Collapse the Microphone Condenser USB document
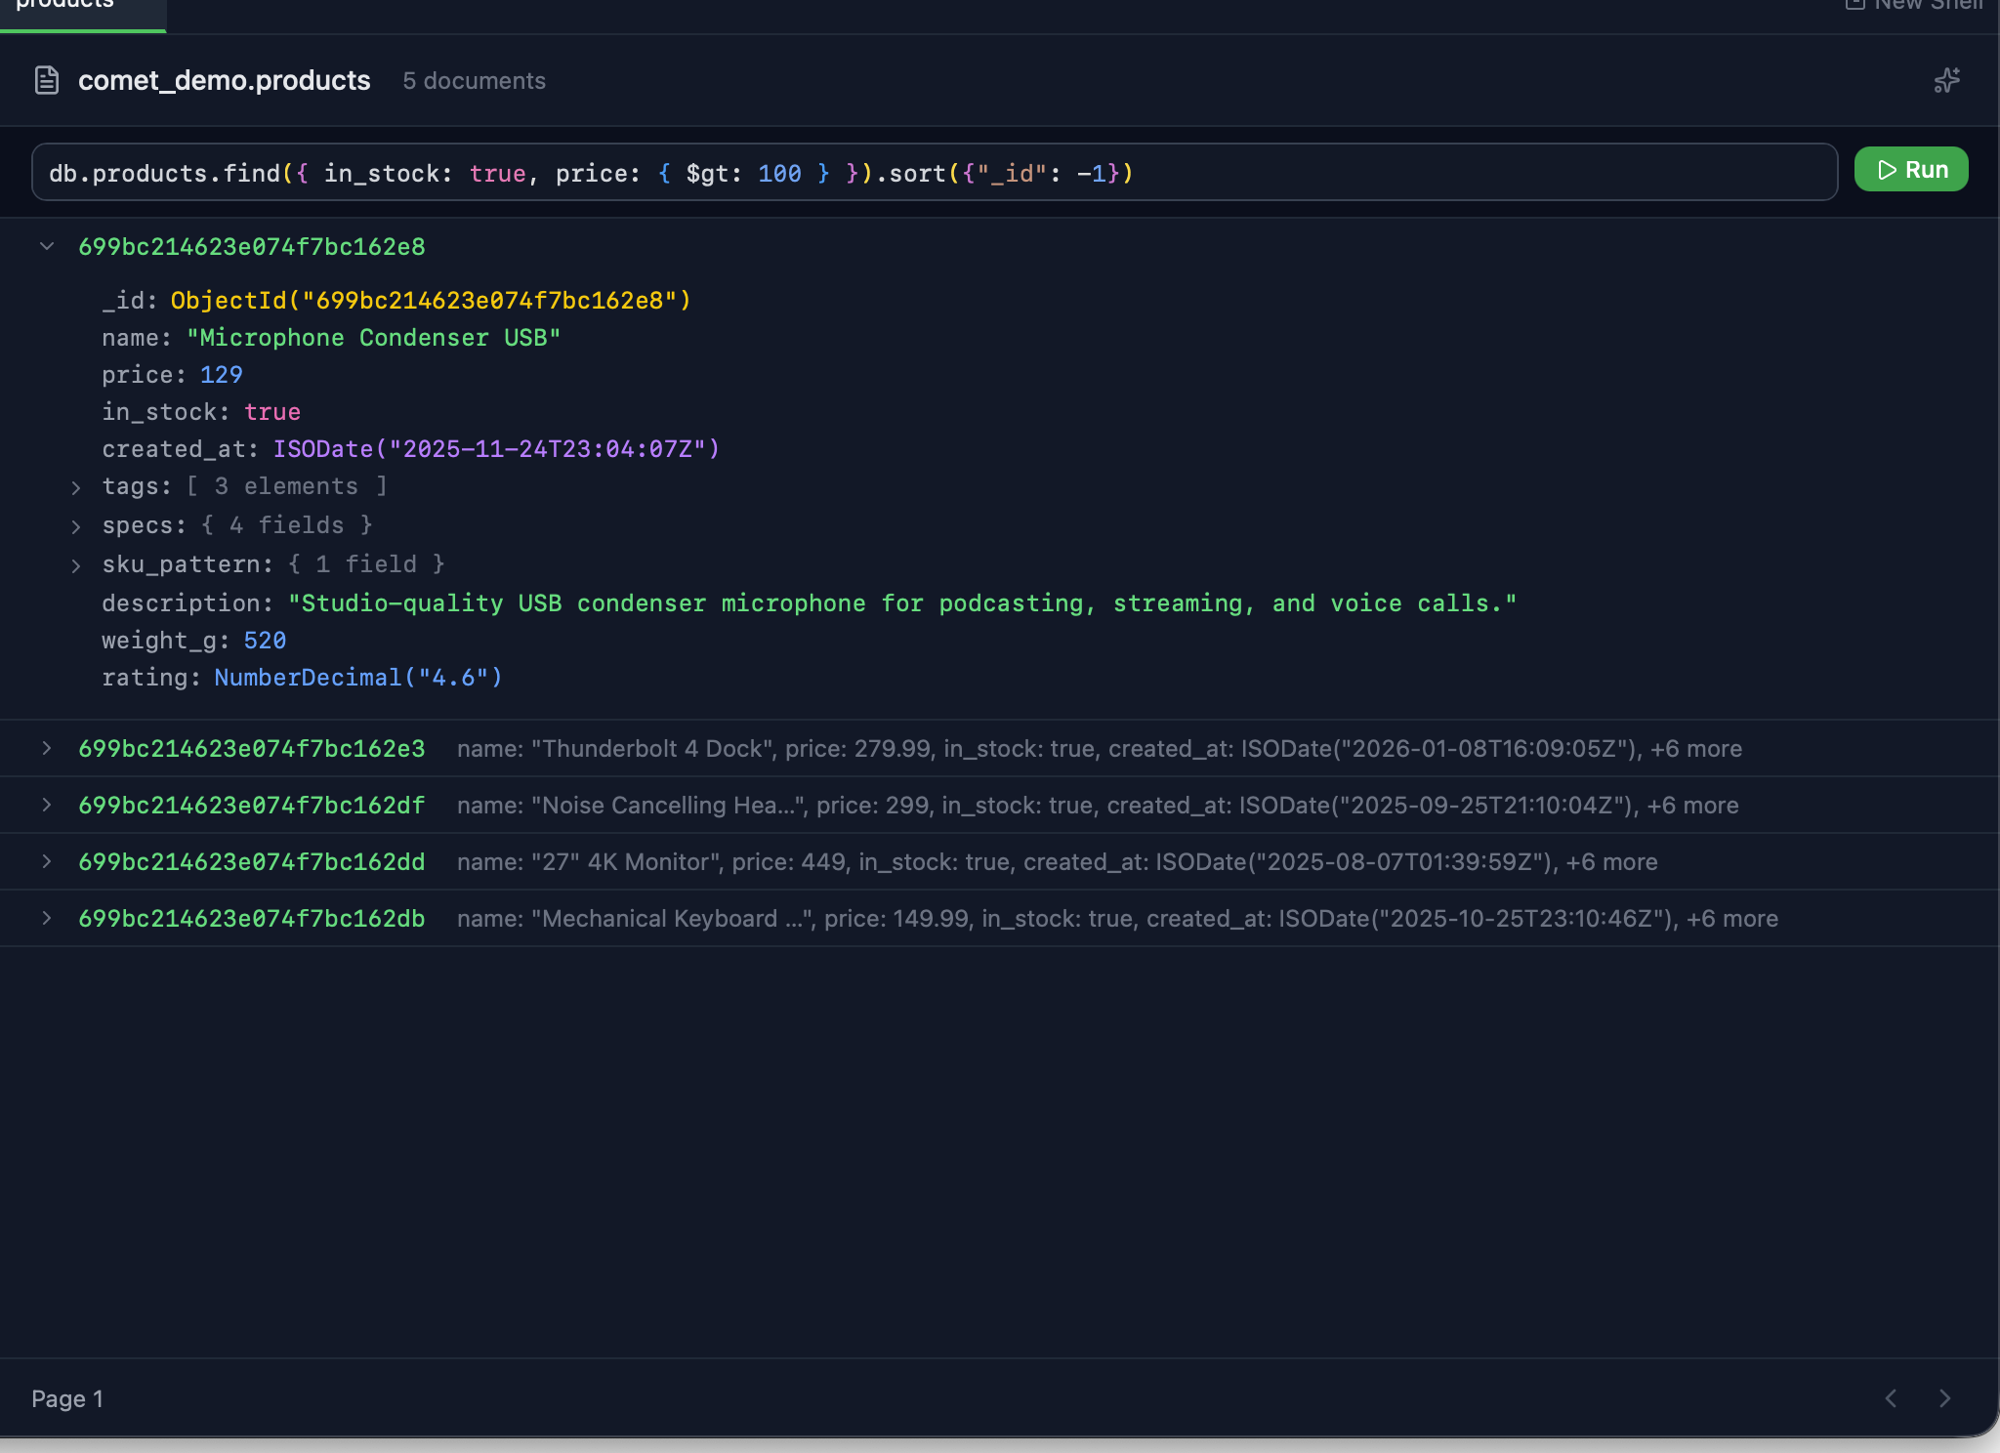The height and width of the screenshot is (1453, 2000). (47, 246)
